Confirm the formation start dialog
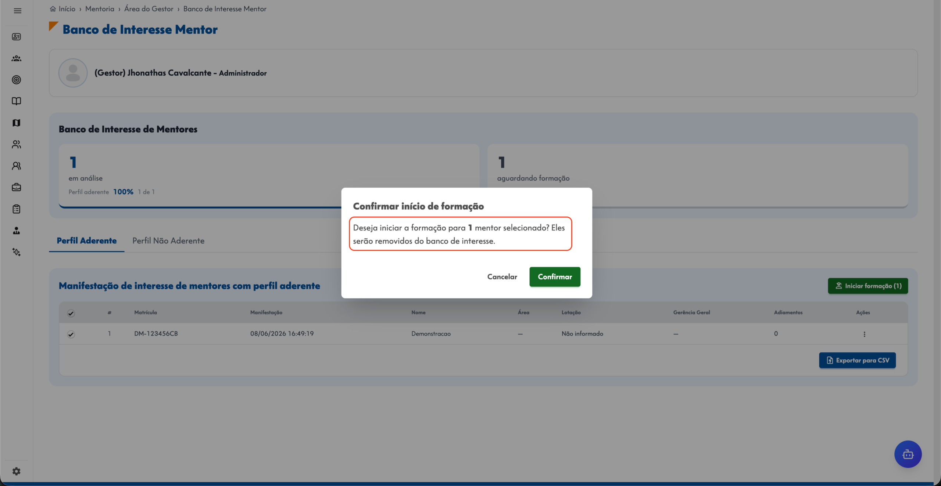This screenshot has height=486, width=941. point(555,277)
